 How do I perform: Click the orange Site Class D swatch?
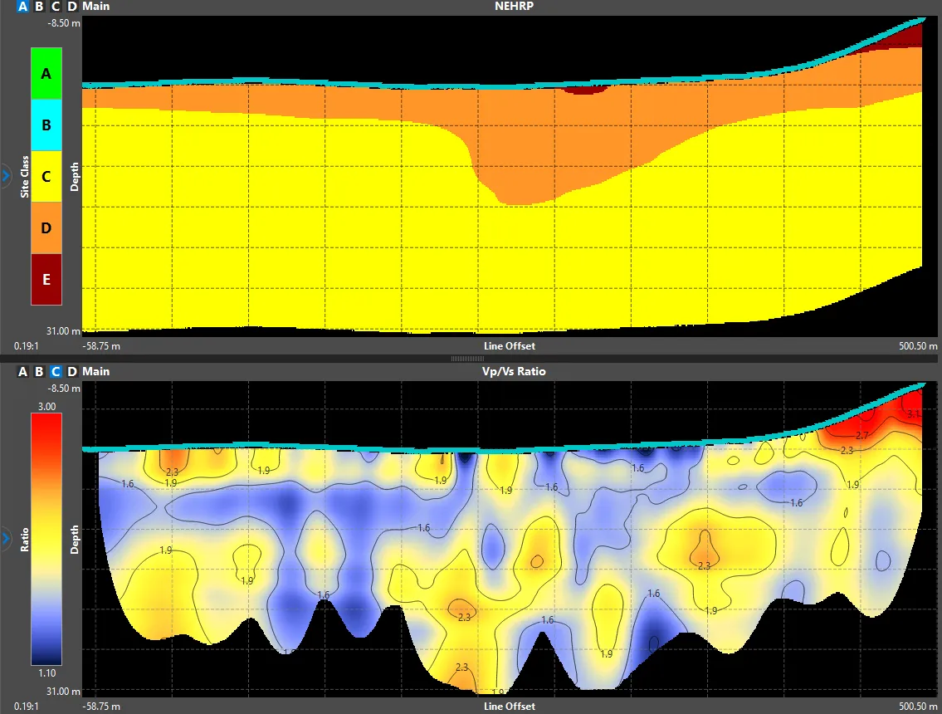46,227
